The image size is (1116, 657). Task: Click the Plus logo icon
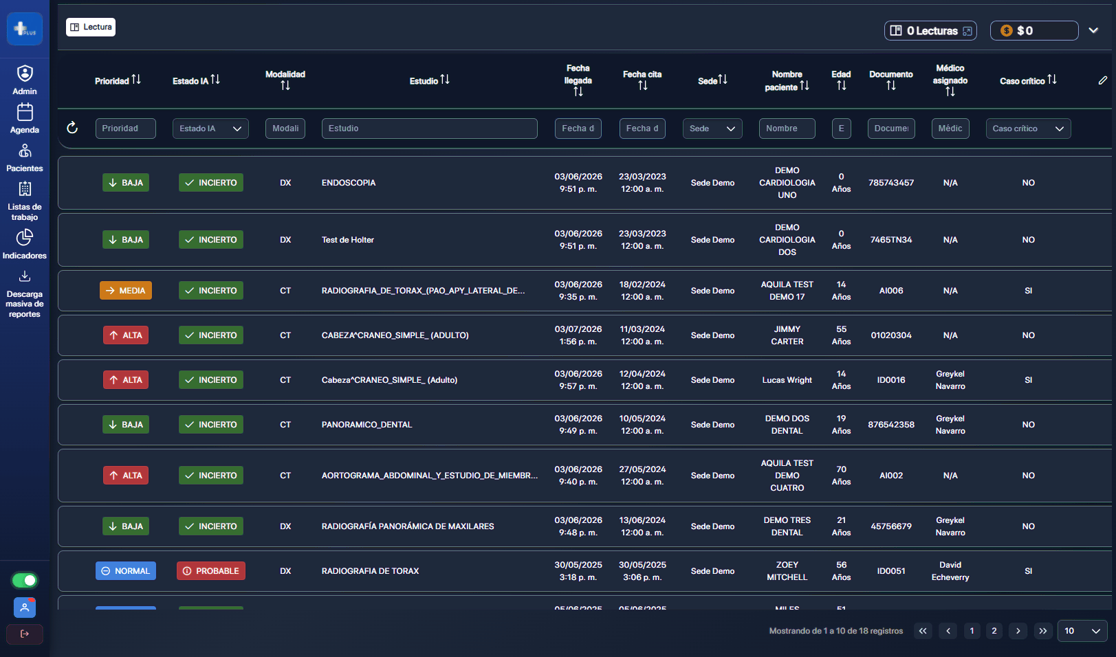(25, 29)
